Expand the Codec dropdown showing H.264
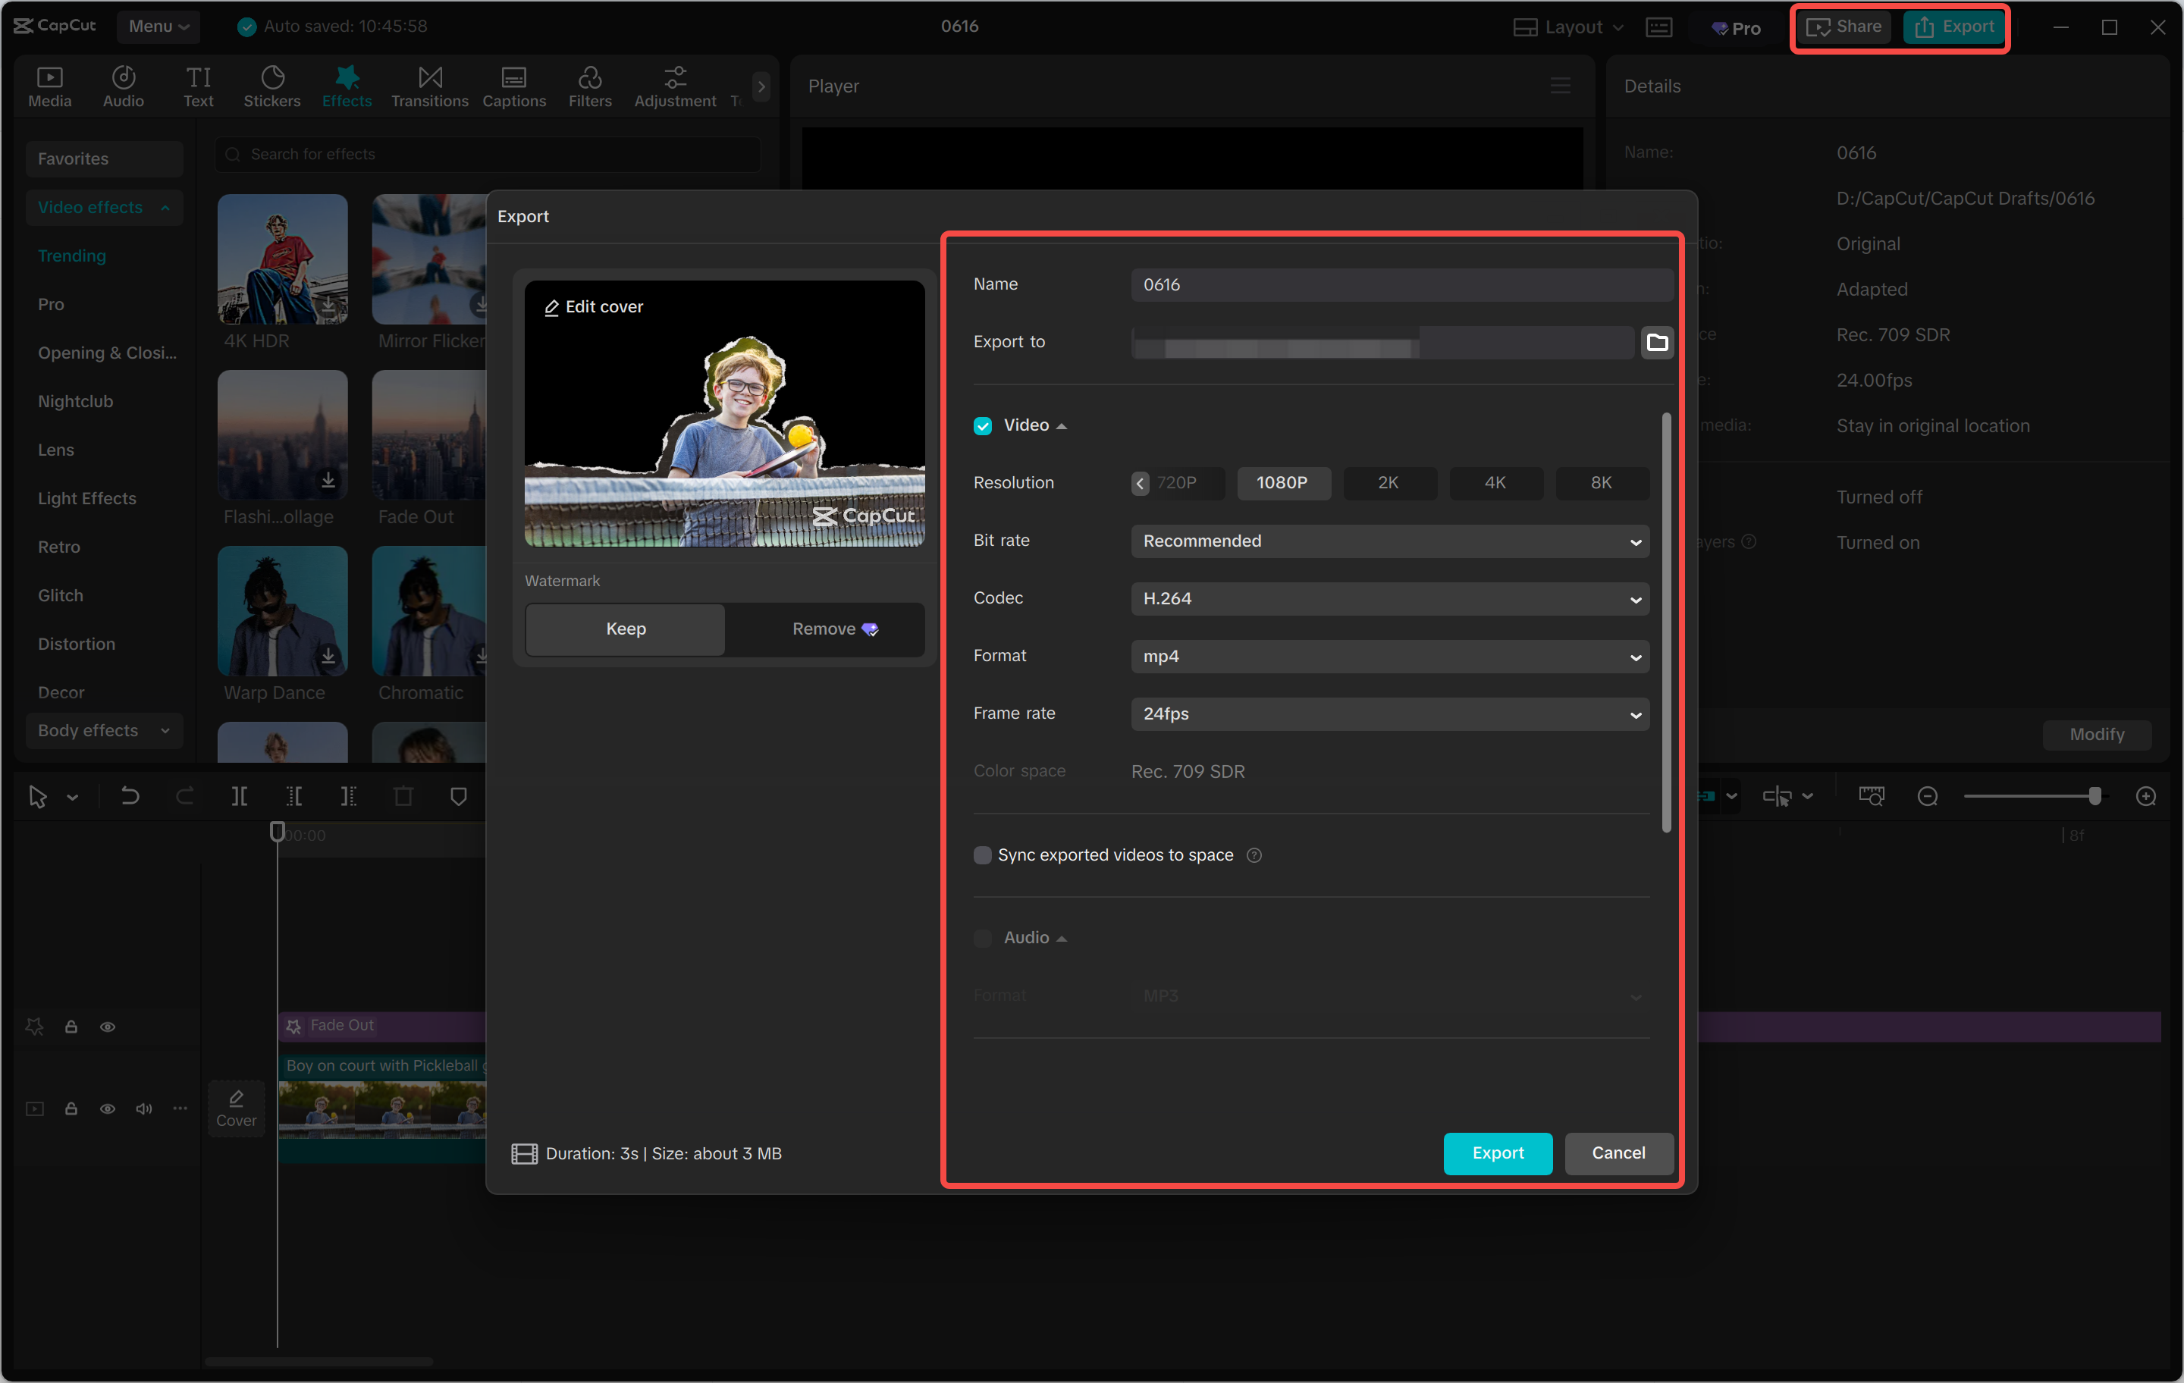 pos(1389,598)
